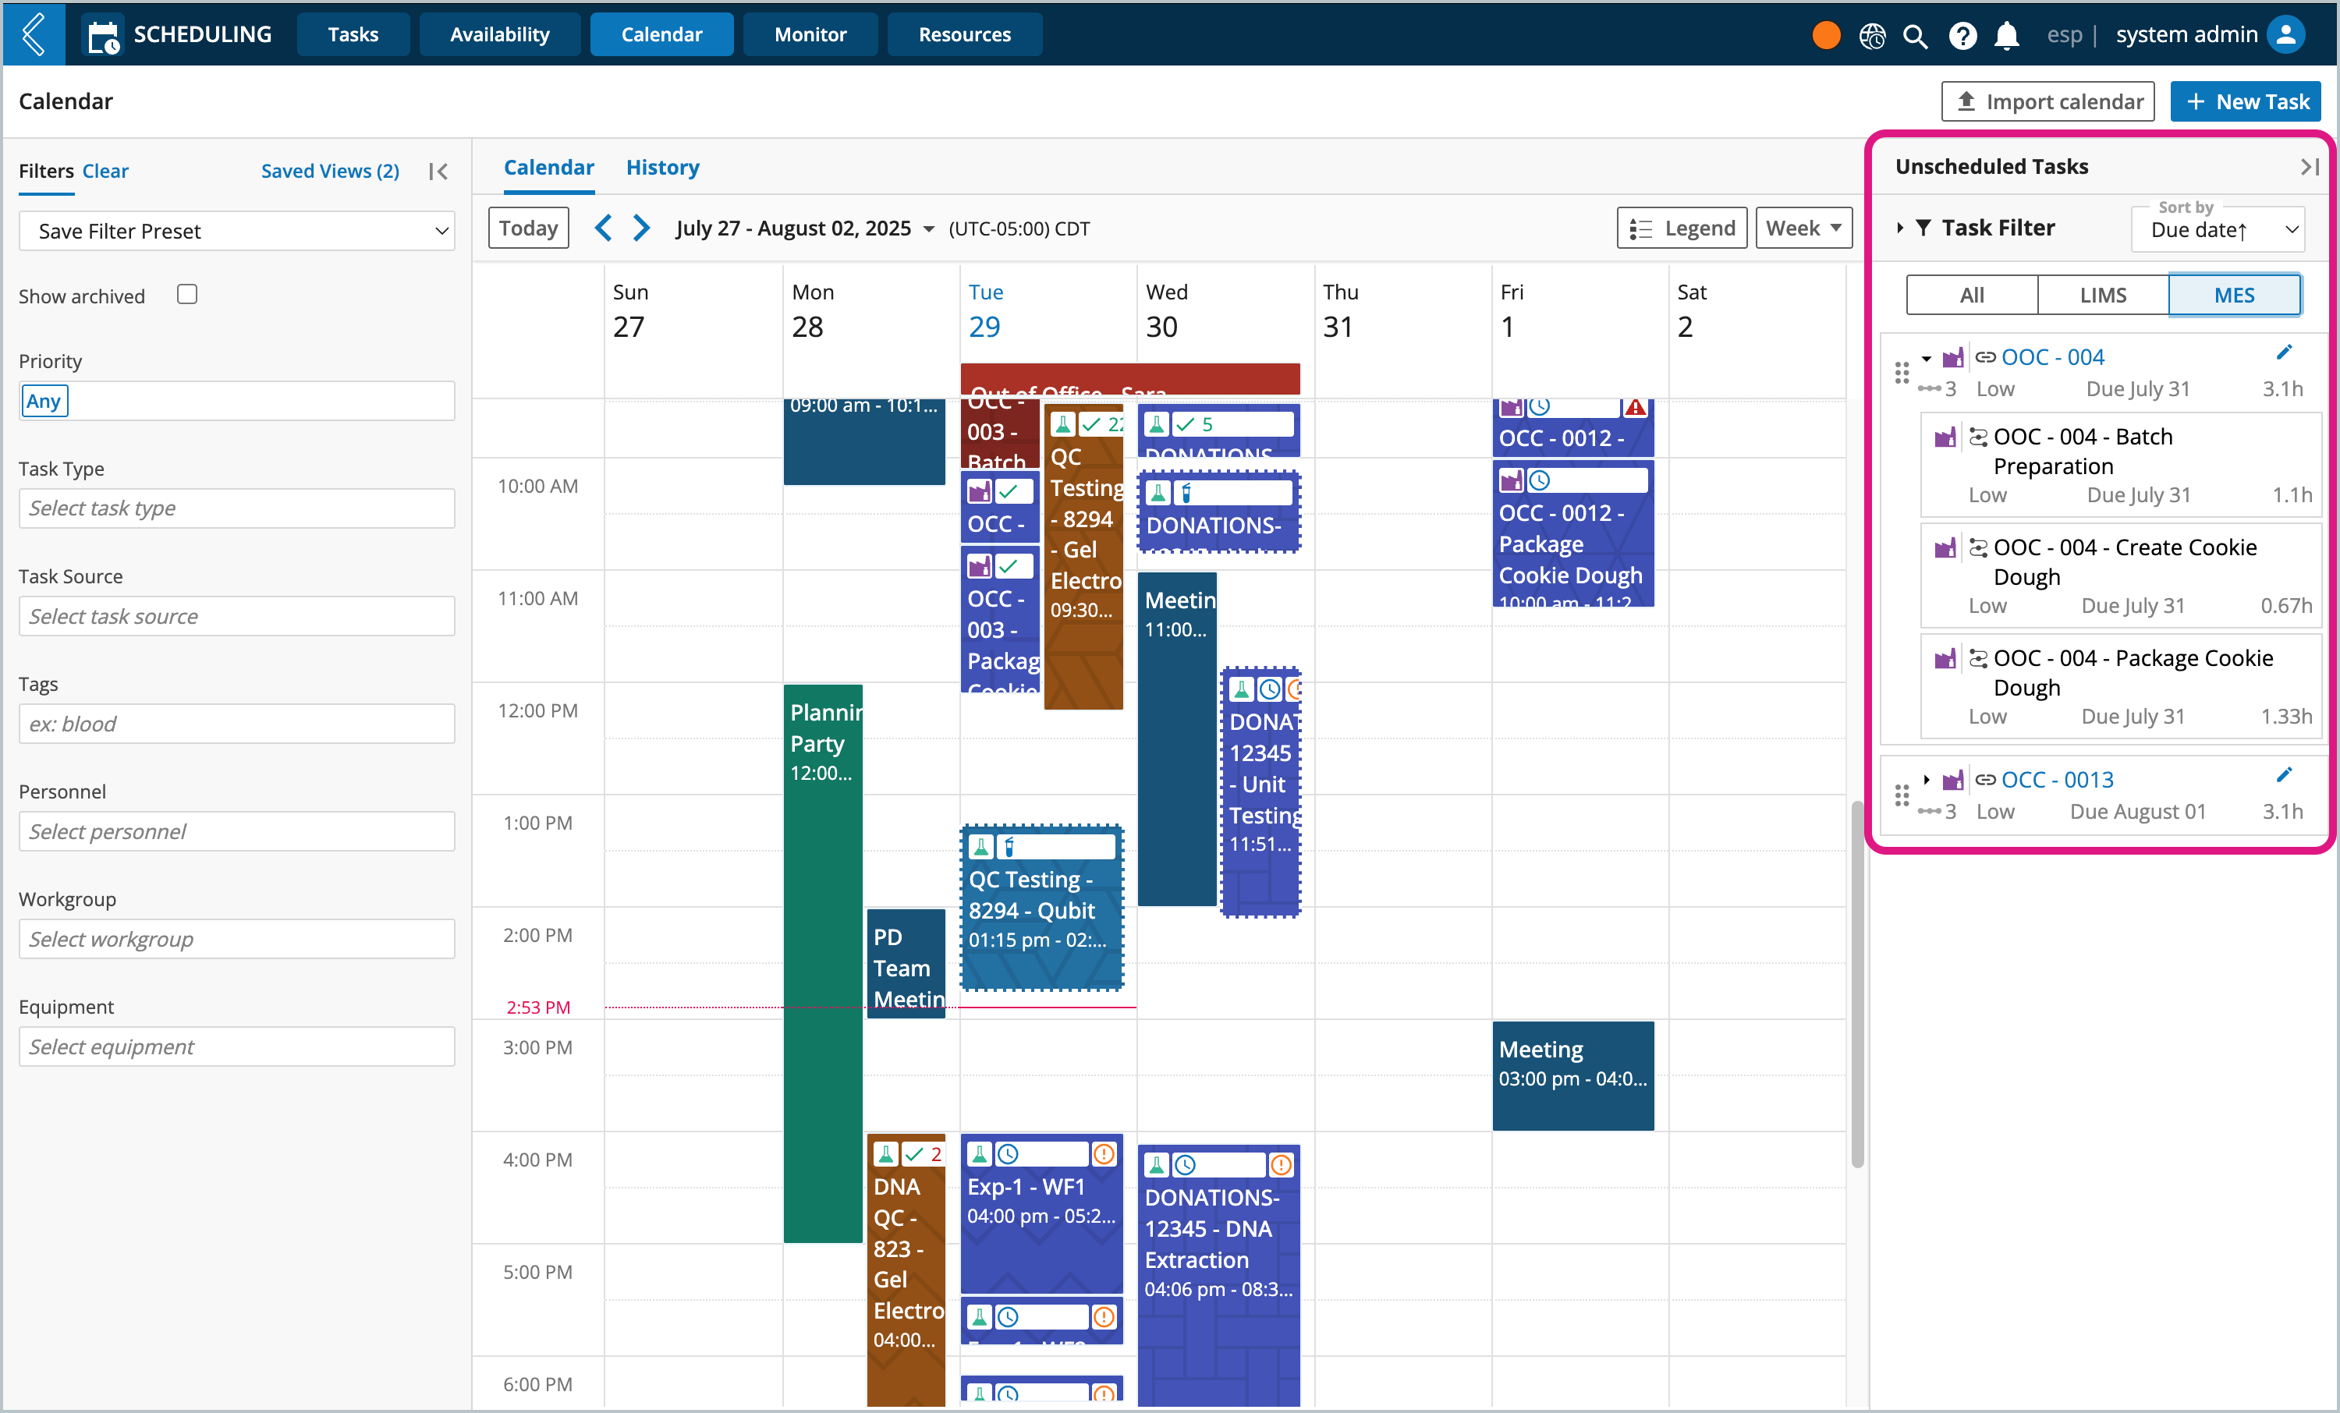This screenshot has height=1413, width=2340.
Task: Click factory icon of Batch Preparation subtask
Action: [x=1945, y=437]
